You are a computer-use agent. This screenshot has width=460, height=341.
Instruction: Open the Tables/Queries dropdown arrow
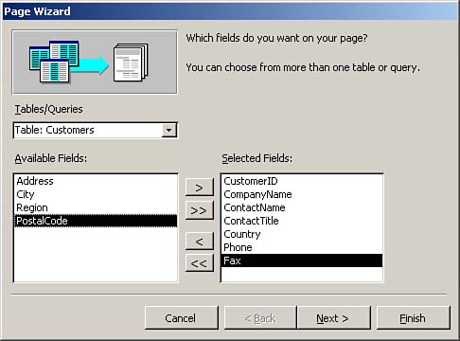click(168, 130)
